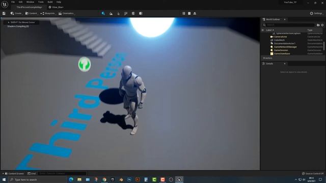Open the Windows notification center
Image resolution: width=326 pixels, height=183 pixels.
coord(320,179)
